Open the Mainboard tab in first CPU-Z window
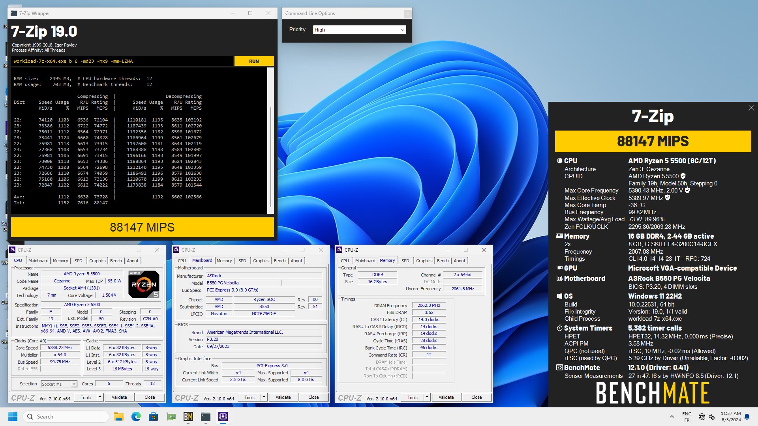This screenshot has height=426, width=758. click(x=38, y=261)
